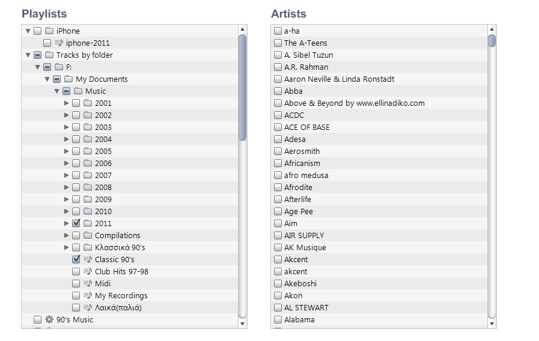Click the Compilations folder icon
Image resolution: width=539 pixels, height=341 pixels.
[88, 236]
